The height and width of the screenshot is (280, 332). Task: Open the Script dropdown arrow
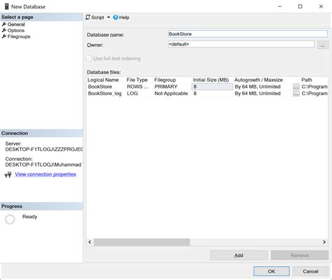pos(109,17)
